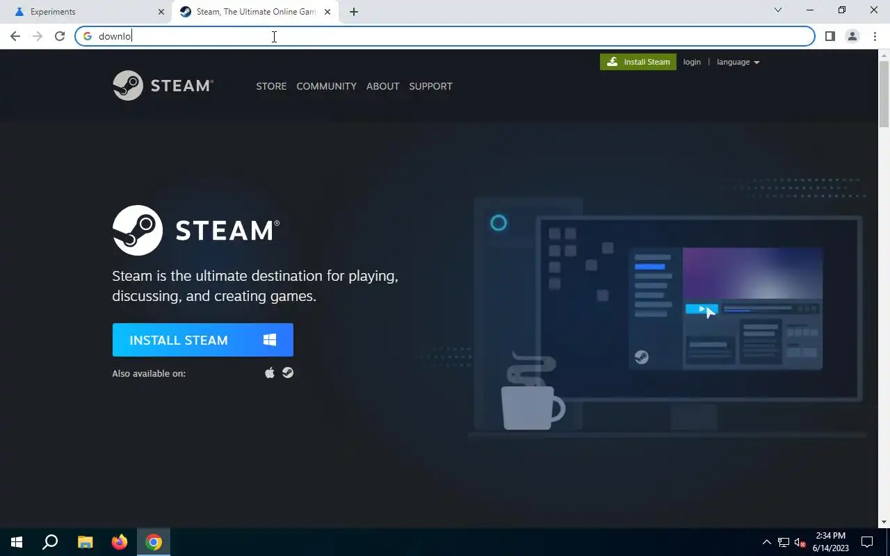Click the Chrome forward arrow
This screenshot has height=556, width=890.
coord(38,36)
